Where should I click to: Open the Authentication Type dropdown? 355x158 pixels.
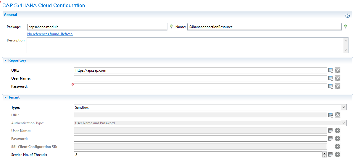tap(344, 123)
